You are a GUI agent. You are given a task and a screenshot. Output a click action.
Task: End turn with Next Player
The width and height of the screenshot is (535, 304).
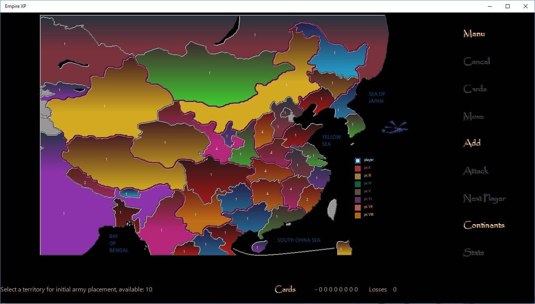pyautogui.click(x=485, y=198)
